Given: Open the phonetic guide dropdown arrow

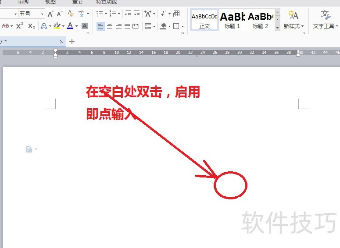Looking at the screenshot, I should 88,14.
